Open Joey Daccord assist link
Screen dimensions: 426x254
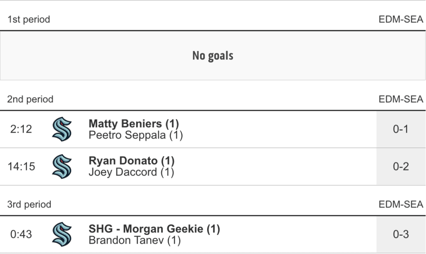point(131,172)
